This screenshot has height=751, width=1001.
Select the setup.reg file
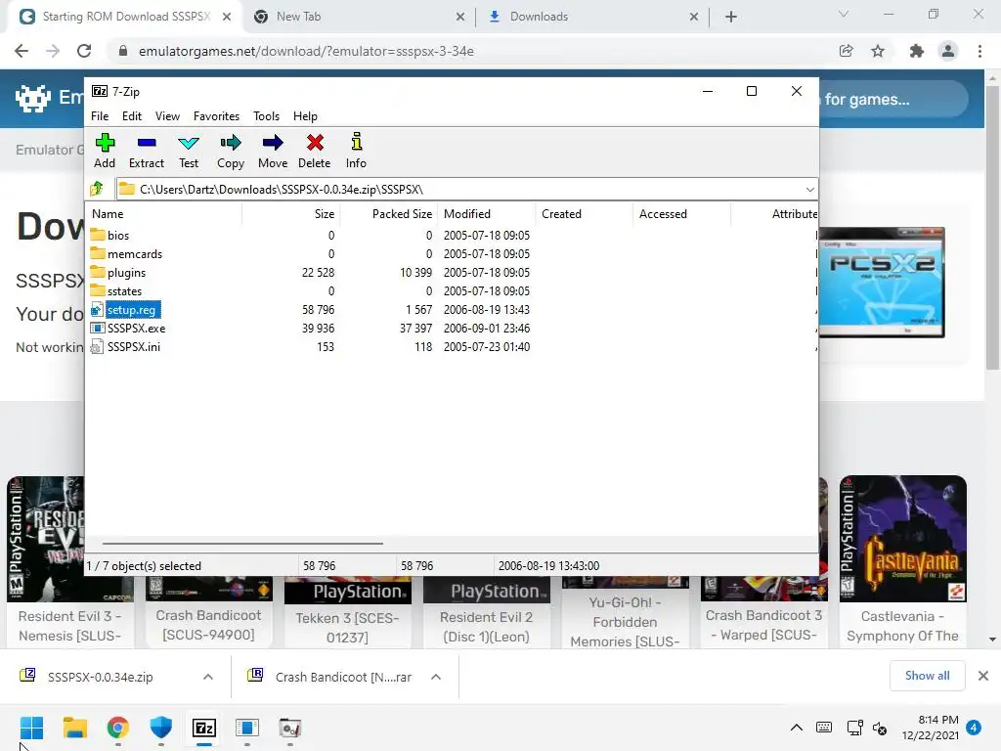point(132,310)
